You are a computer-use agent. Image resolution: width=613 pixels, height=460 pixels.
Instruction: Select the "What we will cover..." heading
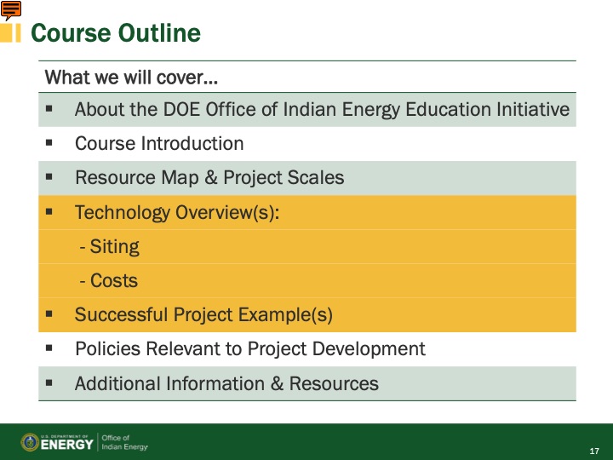131,77
